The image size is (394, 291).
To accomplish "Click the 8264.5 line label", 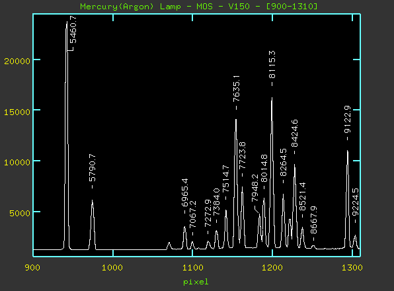I will click(283, 163).
